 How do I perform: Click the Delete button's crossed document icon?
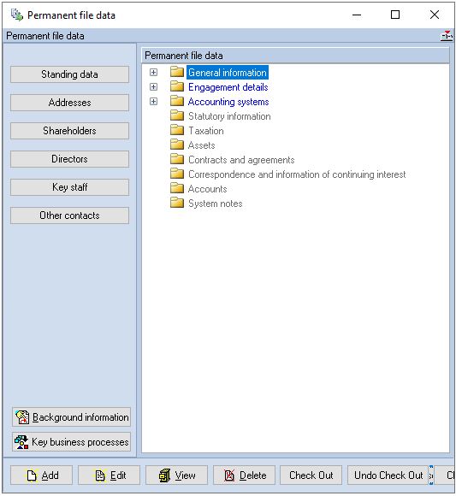pyautogui.click(x=229, y=475)
